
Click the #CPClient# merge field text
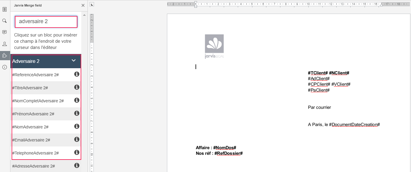[x=319, y=84]
